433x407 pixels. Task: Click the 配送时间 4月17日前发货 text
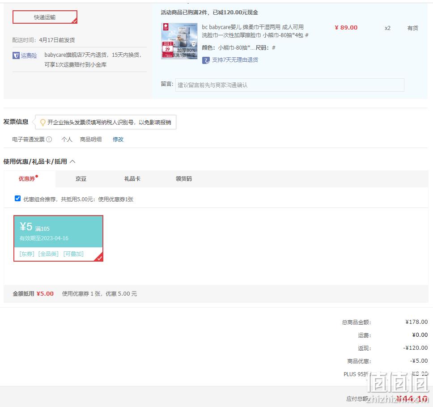coord(43,40)
